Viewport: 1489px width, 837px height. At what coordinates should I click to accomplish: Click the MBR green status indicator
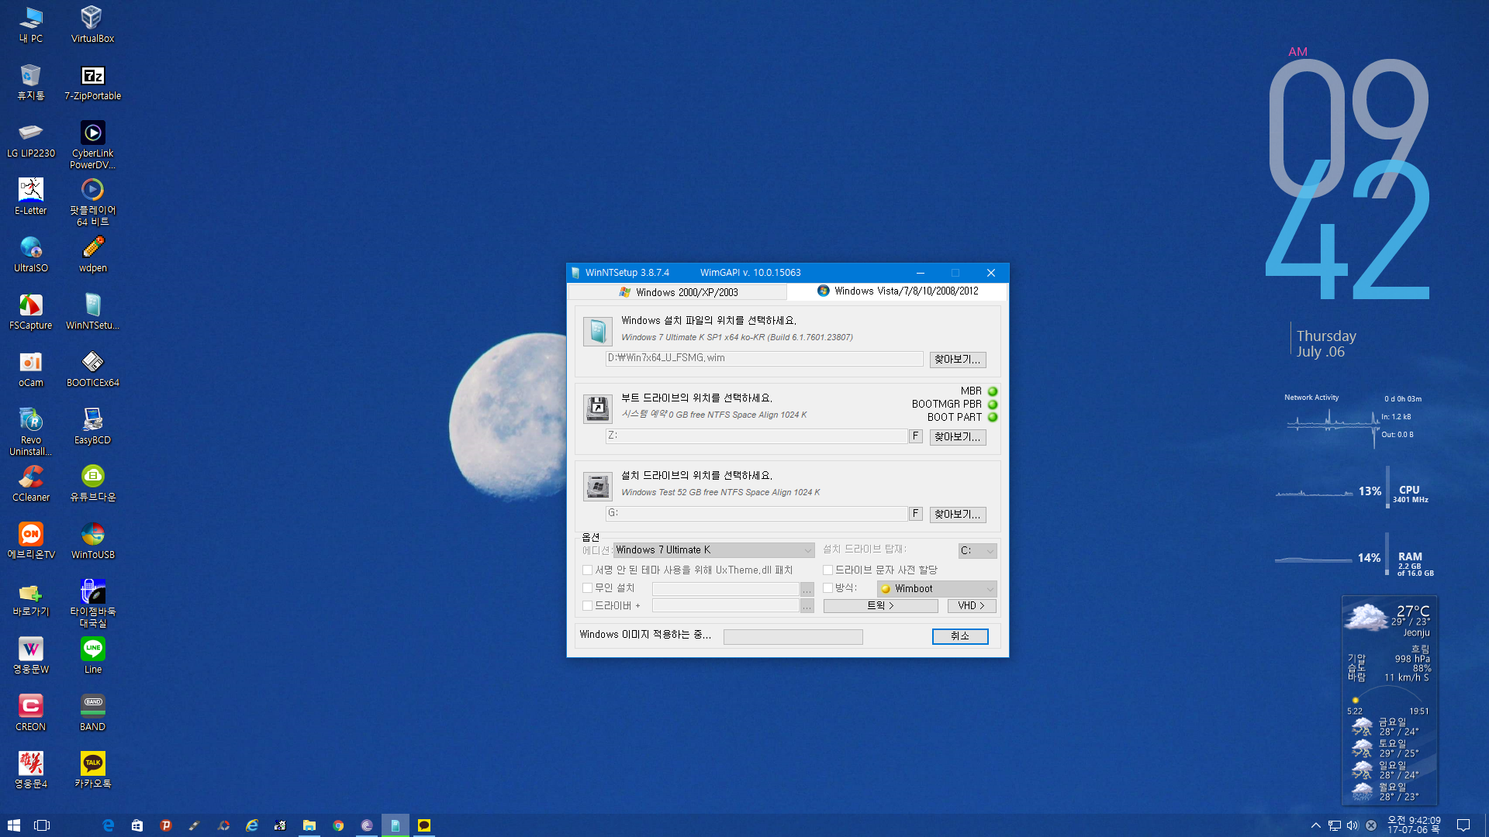pyautogui.click(x=993, y=391)
